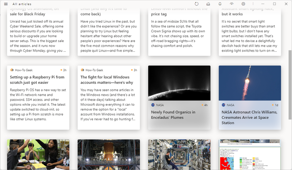Click the map chart thumbnail

[x=250, y=154]
